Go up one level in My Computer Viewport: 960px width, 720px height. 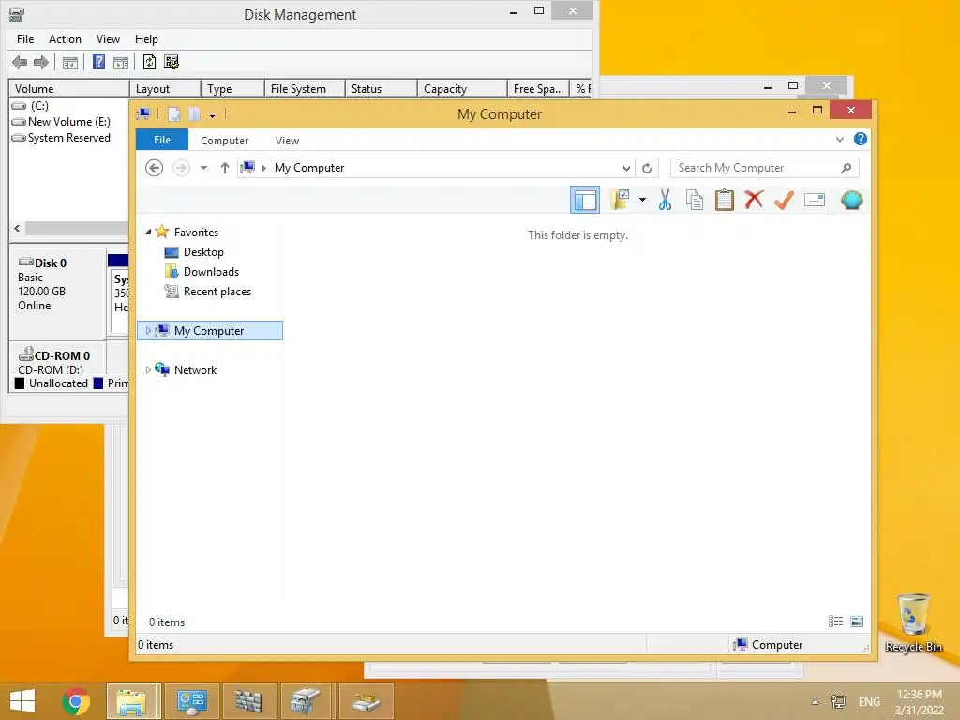point(225,168)
